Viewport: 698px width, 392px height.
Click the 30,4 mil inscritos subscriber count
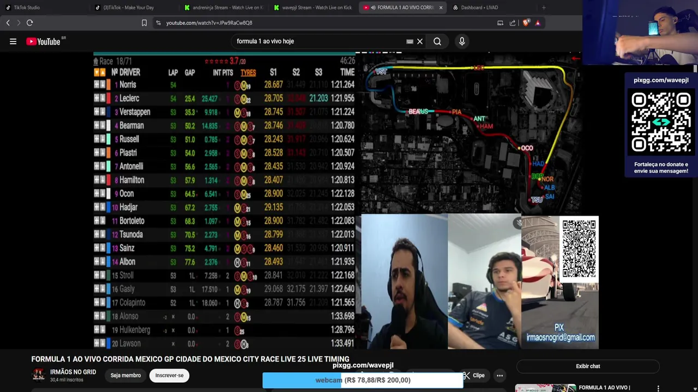(x=67, y=379)
